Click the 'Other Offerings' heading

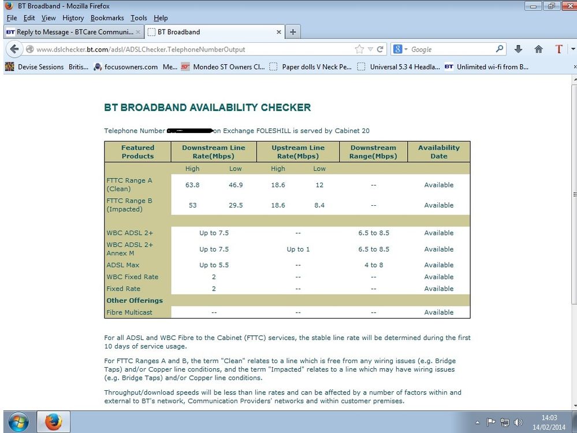pyautogui.click(x=135, y=301)
